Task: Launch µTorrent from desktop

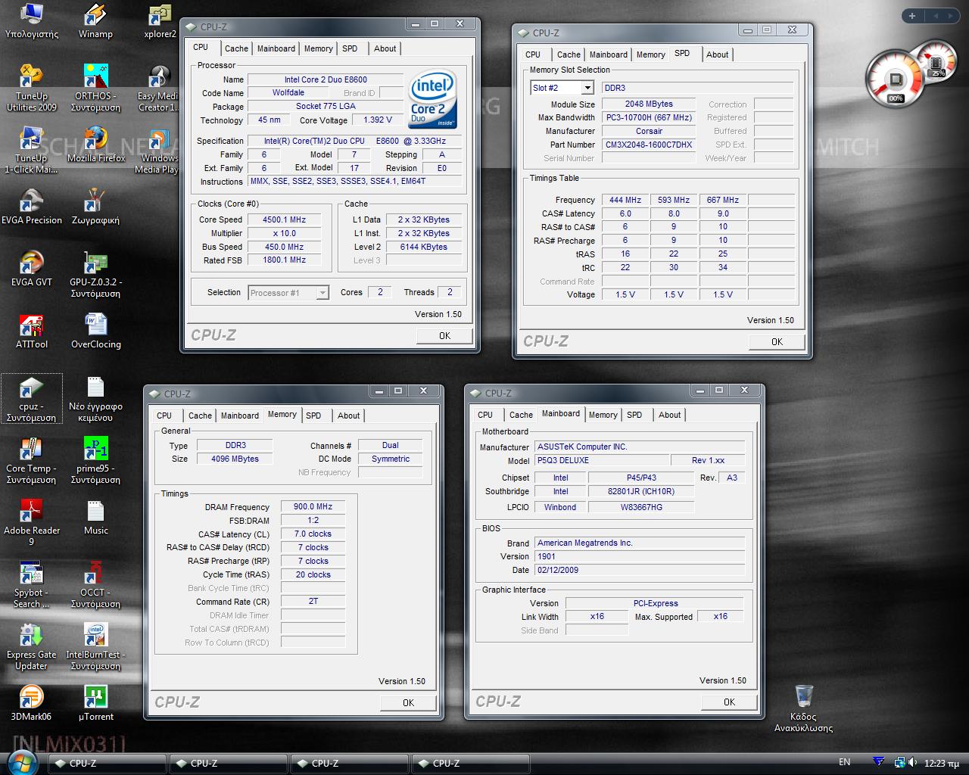Action: click(x=95, y=703)
